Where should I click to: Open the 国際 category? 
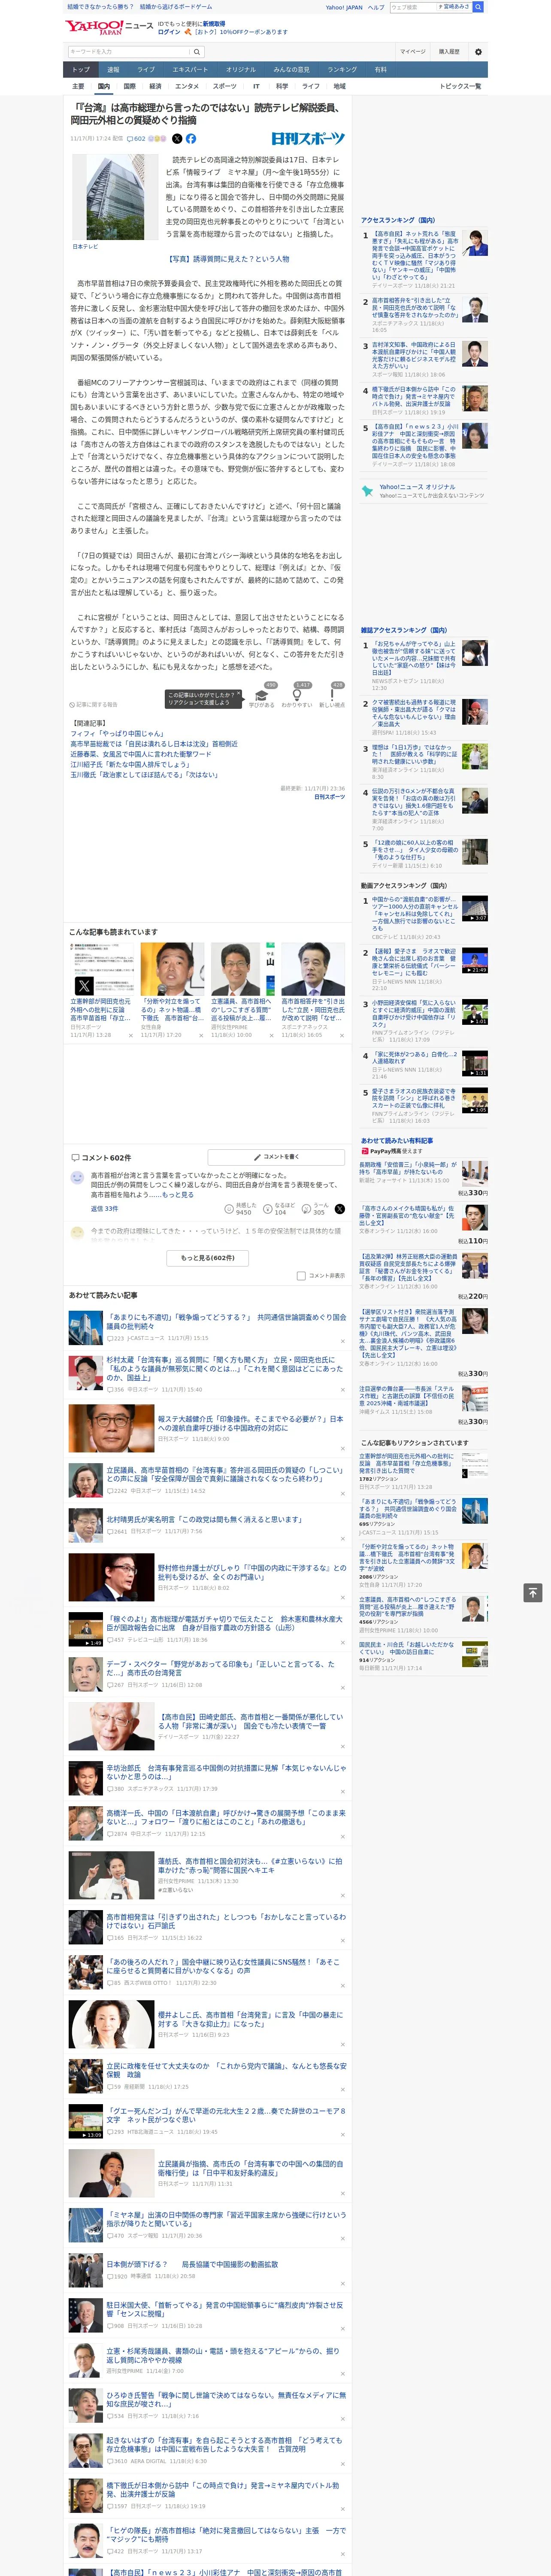point(129,86)
